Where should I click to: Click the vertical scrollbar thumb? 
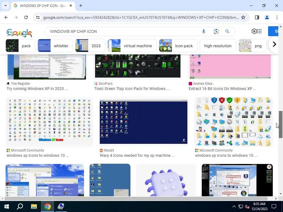281,124
